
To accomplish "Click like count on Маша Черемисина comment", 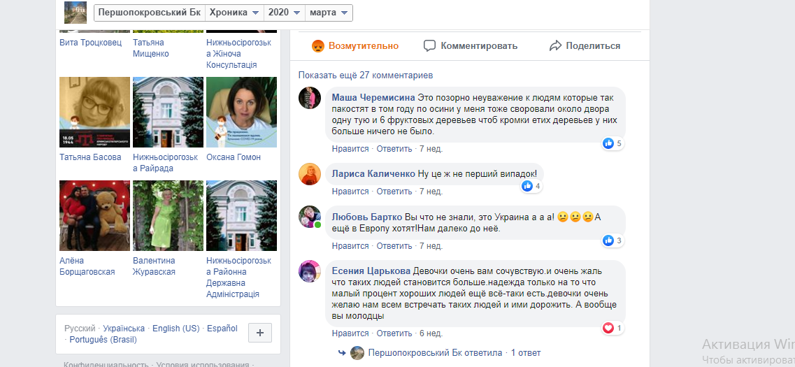I will click(x=613, y=143).
